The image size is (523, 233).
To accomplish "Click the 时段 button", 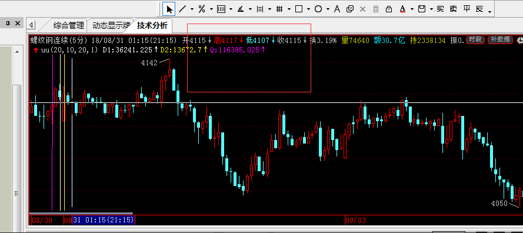I will point(475,39).
